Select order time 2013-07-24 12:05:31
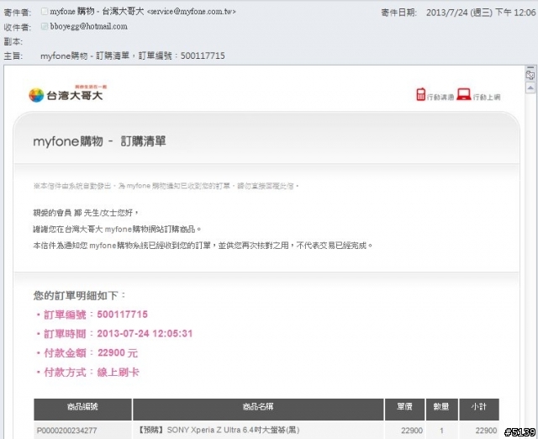Screen dimensions: 538x439 click(x=145, y=334)
